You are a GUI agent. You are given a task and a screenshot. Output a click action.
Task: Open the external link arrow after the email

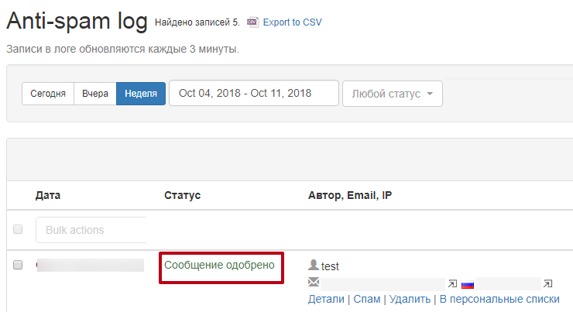(x=452, y=283)
